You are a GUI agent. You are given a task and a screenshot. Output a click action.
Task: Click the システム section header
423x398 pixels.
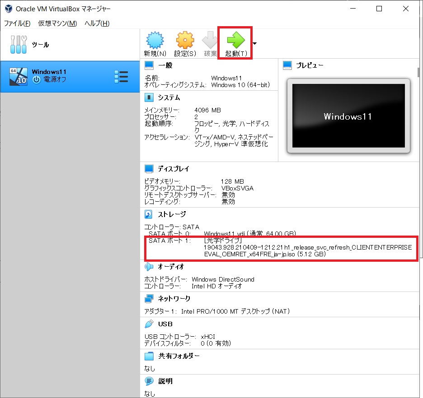tap(169, 97)
